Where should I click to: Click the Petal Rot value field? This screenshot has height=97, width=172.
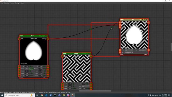(x=41, y=71)
